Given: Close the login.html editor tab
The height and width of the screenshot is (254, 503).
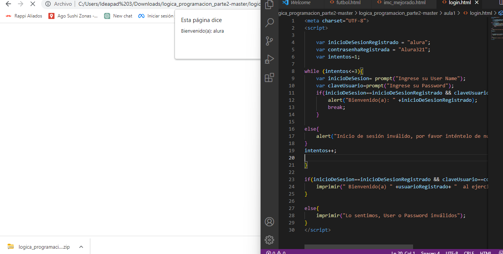Looking at the screenshot, I should pos(476,3).
